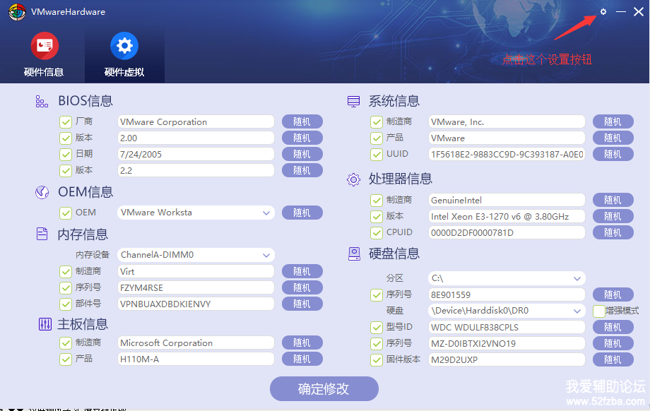The height and width of the screenshot is (411, 650).
Task: Enable the 增强模式 checkbox
Action: click(598, 311)
